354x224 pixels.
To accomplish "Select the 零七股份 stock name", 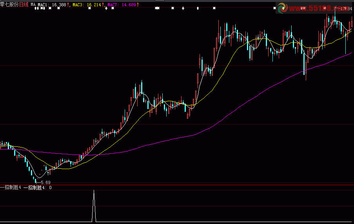I will 9,5.
